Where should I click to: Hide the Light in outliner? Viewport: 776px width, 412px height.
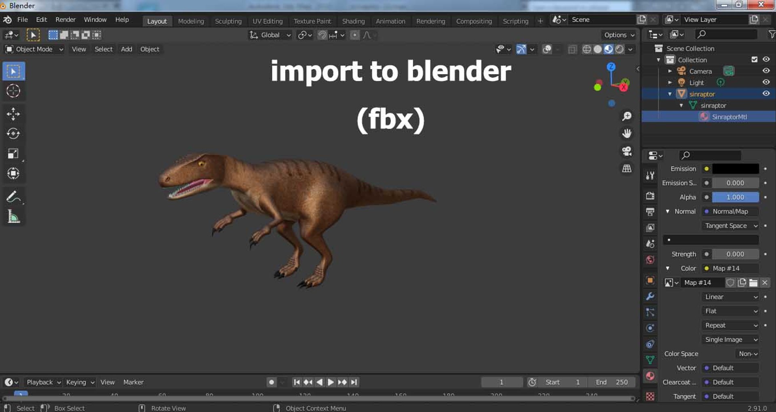point(766,82)
